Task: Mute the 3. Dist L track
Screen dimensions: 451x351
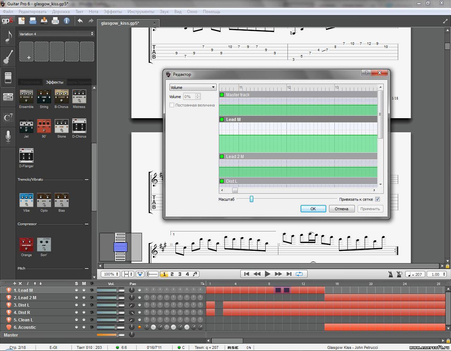Action: (x=84, y=305)
